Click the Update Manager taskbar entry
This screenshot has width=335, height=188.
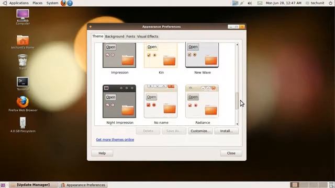(x=33, y=185)
